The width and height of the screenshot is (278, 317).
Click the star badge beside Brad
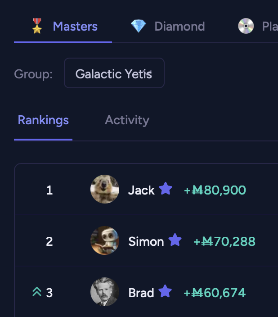pyautogui.click(x=166, y=291)
